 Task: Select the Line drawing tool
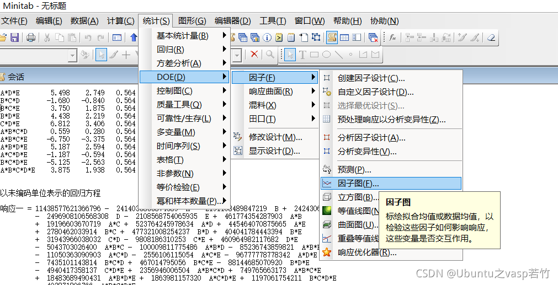click(339, 55)
